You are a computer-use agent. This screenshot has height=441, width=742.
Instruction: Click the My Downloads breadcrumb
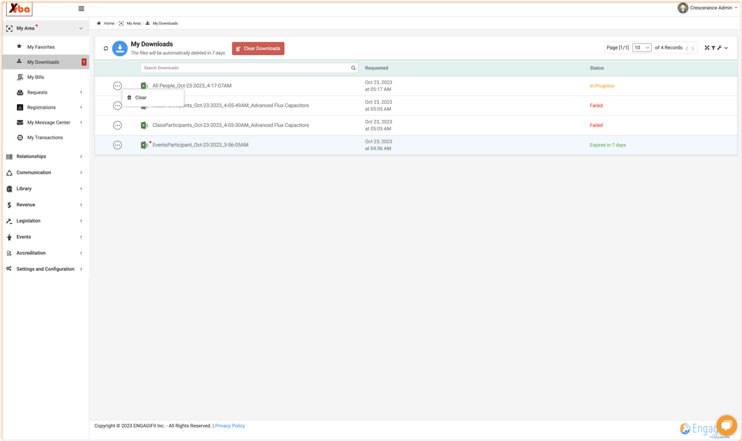click(165, 24)
